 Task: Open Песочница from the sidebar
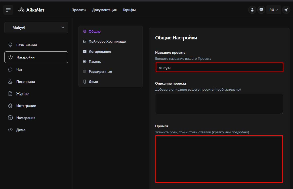25,82
